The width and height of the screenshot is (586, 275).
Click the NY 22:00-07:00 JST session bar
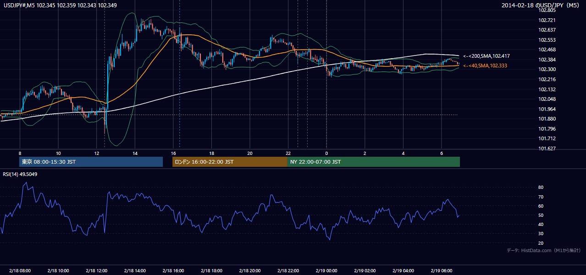pyautogui.click(x=374, y=162)
